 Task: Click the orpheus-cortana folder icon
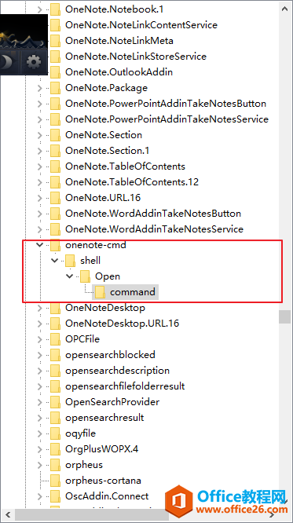pyautogui.click(x=55, y=481)
